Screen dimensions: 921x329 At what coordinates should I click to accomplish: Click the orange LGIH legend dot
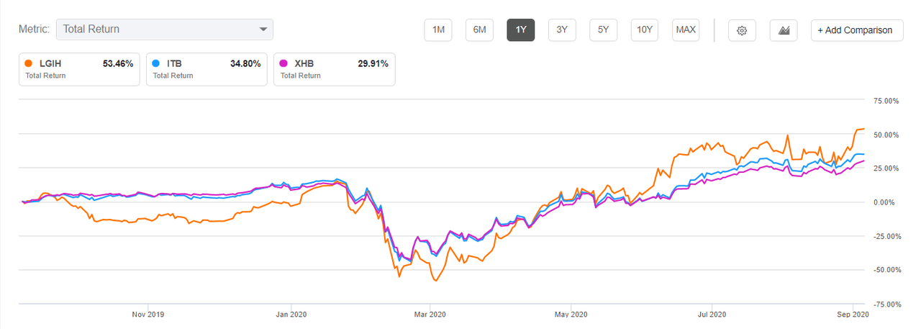(28, 64)
